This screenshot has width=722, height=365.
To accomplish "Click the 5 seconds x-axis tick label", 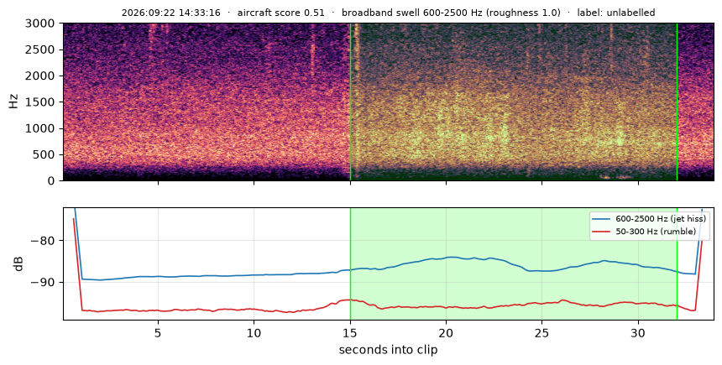I will (158, 332).
